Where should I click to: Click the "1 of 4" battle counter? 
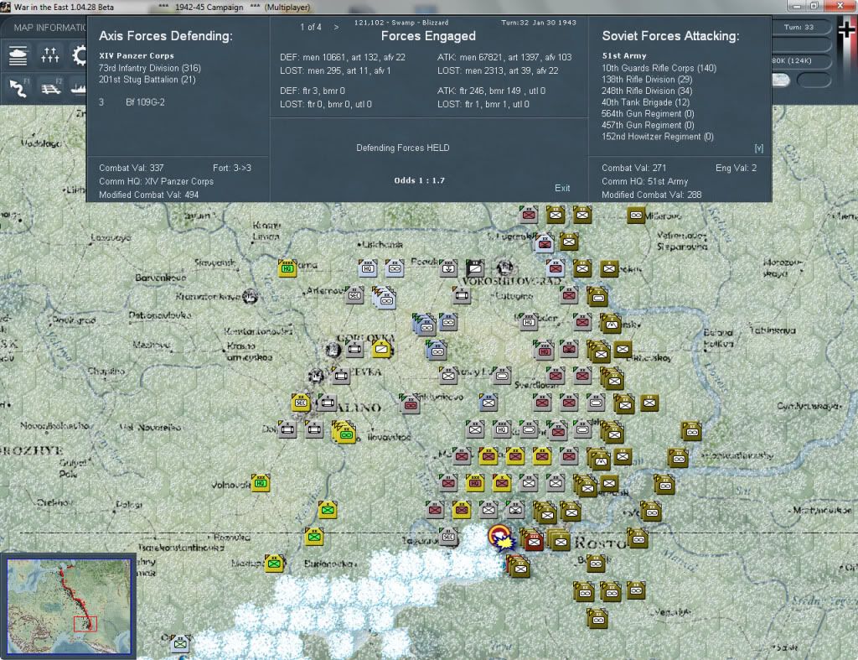(310, 27)
